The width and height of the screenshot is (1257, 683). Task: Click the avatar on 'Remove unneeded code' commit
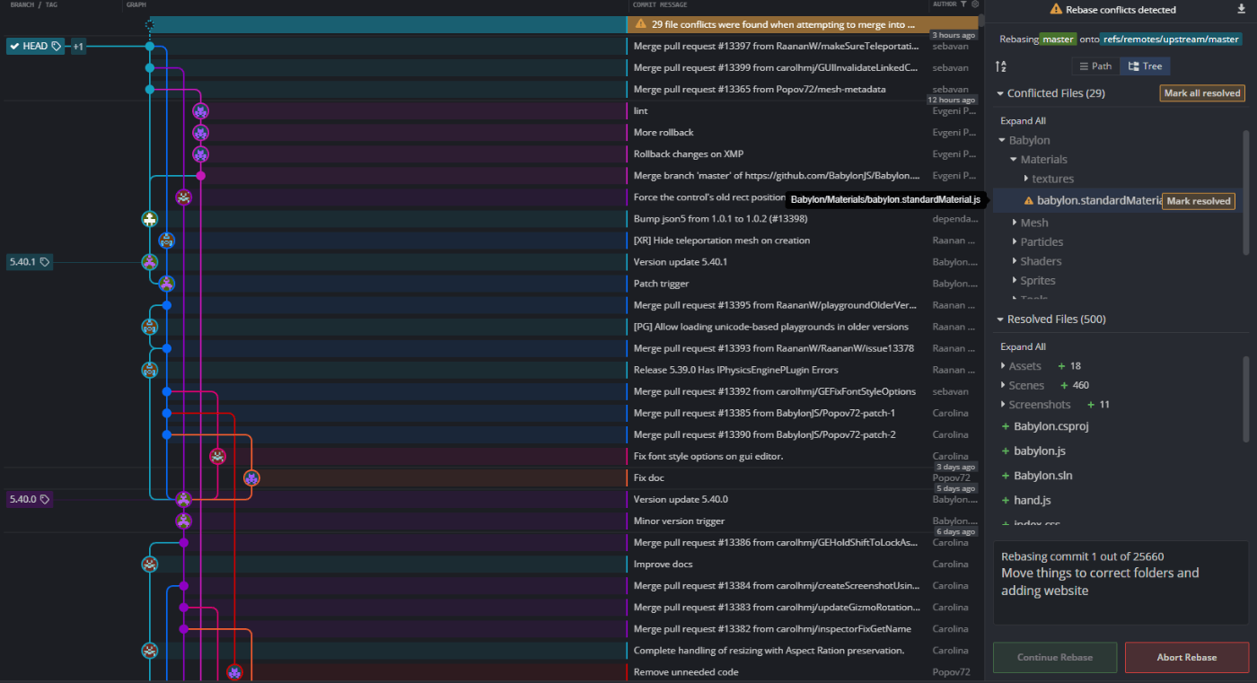point(234,672)
